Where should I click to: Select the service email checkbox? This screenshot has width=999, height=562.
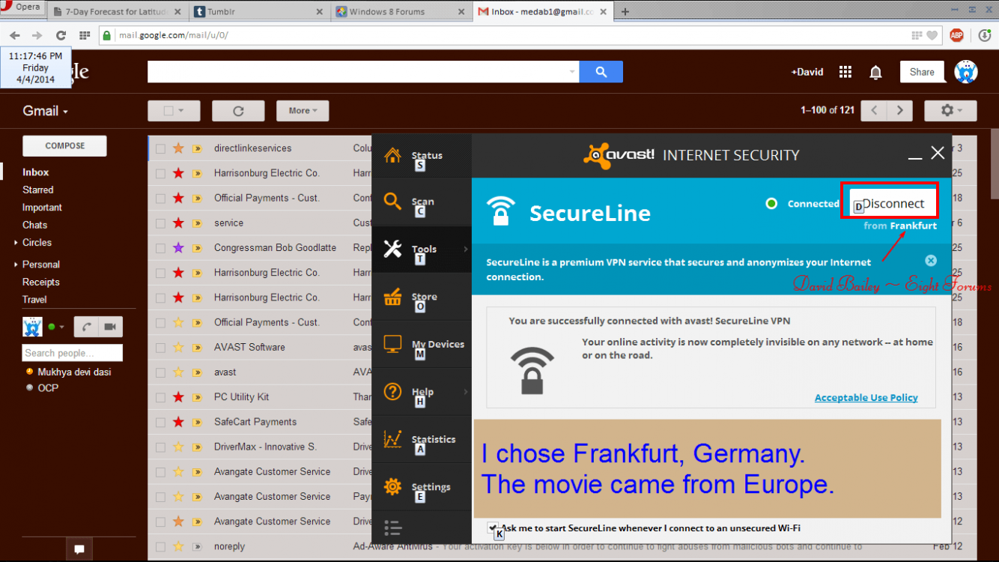pos(160,223)
